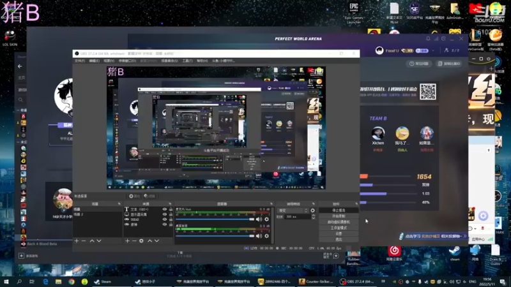This screenshot has width=511, height=287.
Task: Adjust the 桌面音频 volume slider
Action: [x=215, y=235]
